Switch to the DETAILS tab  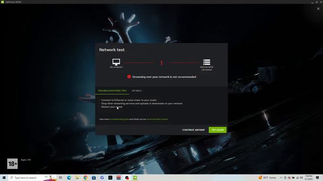click(x=137, y=90)
